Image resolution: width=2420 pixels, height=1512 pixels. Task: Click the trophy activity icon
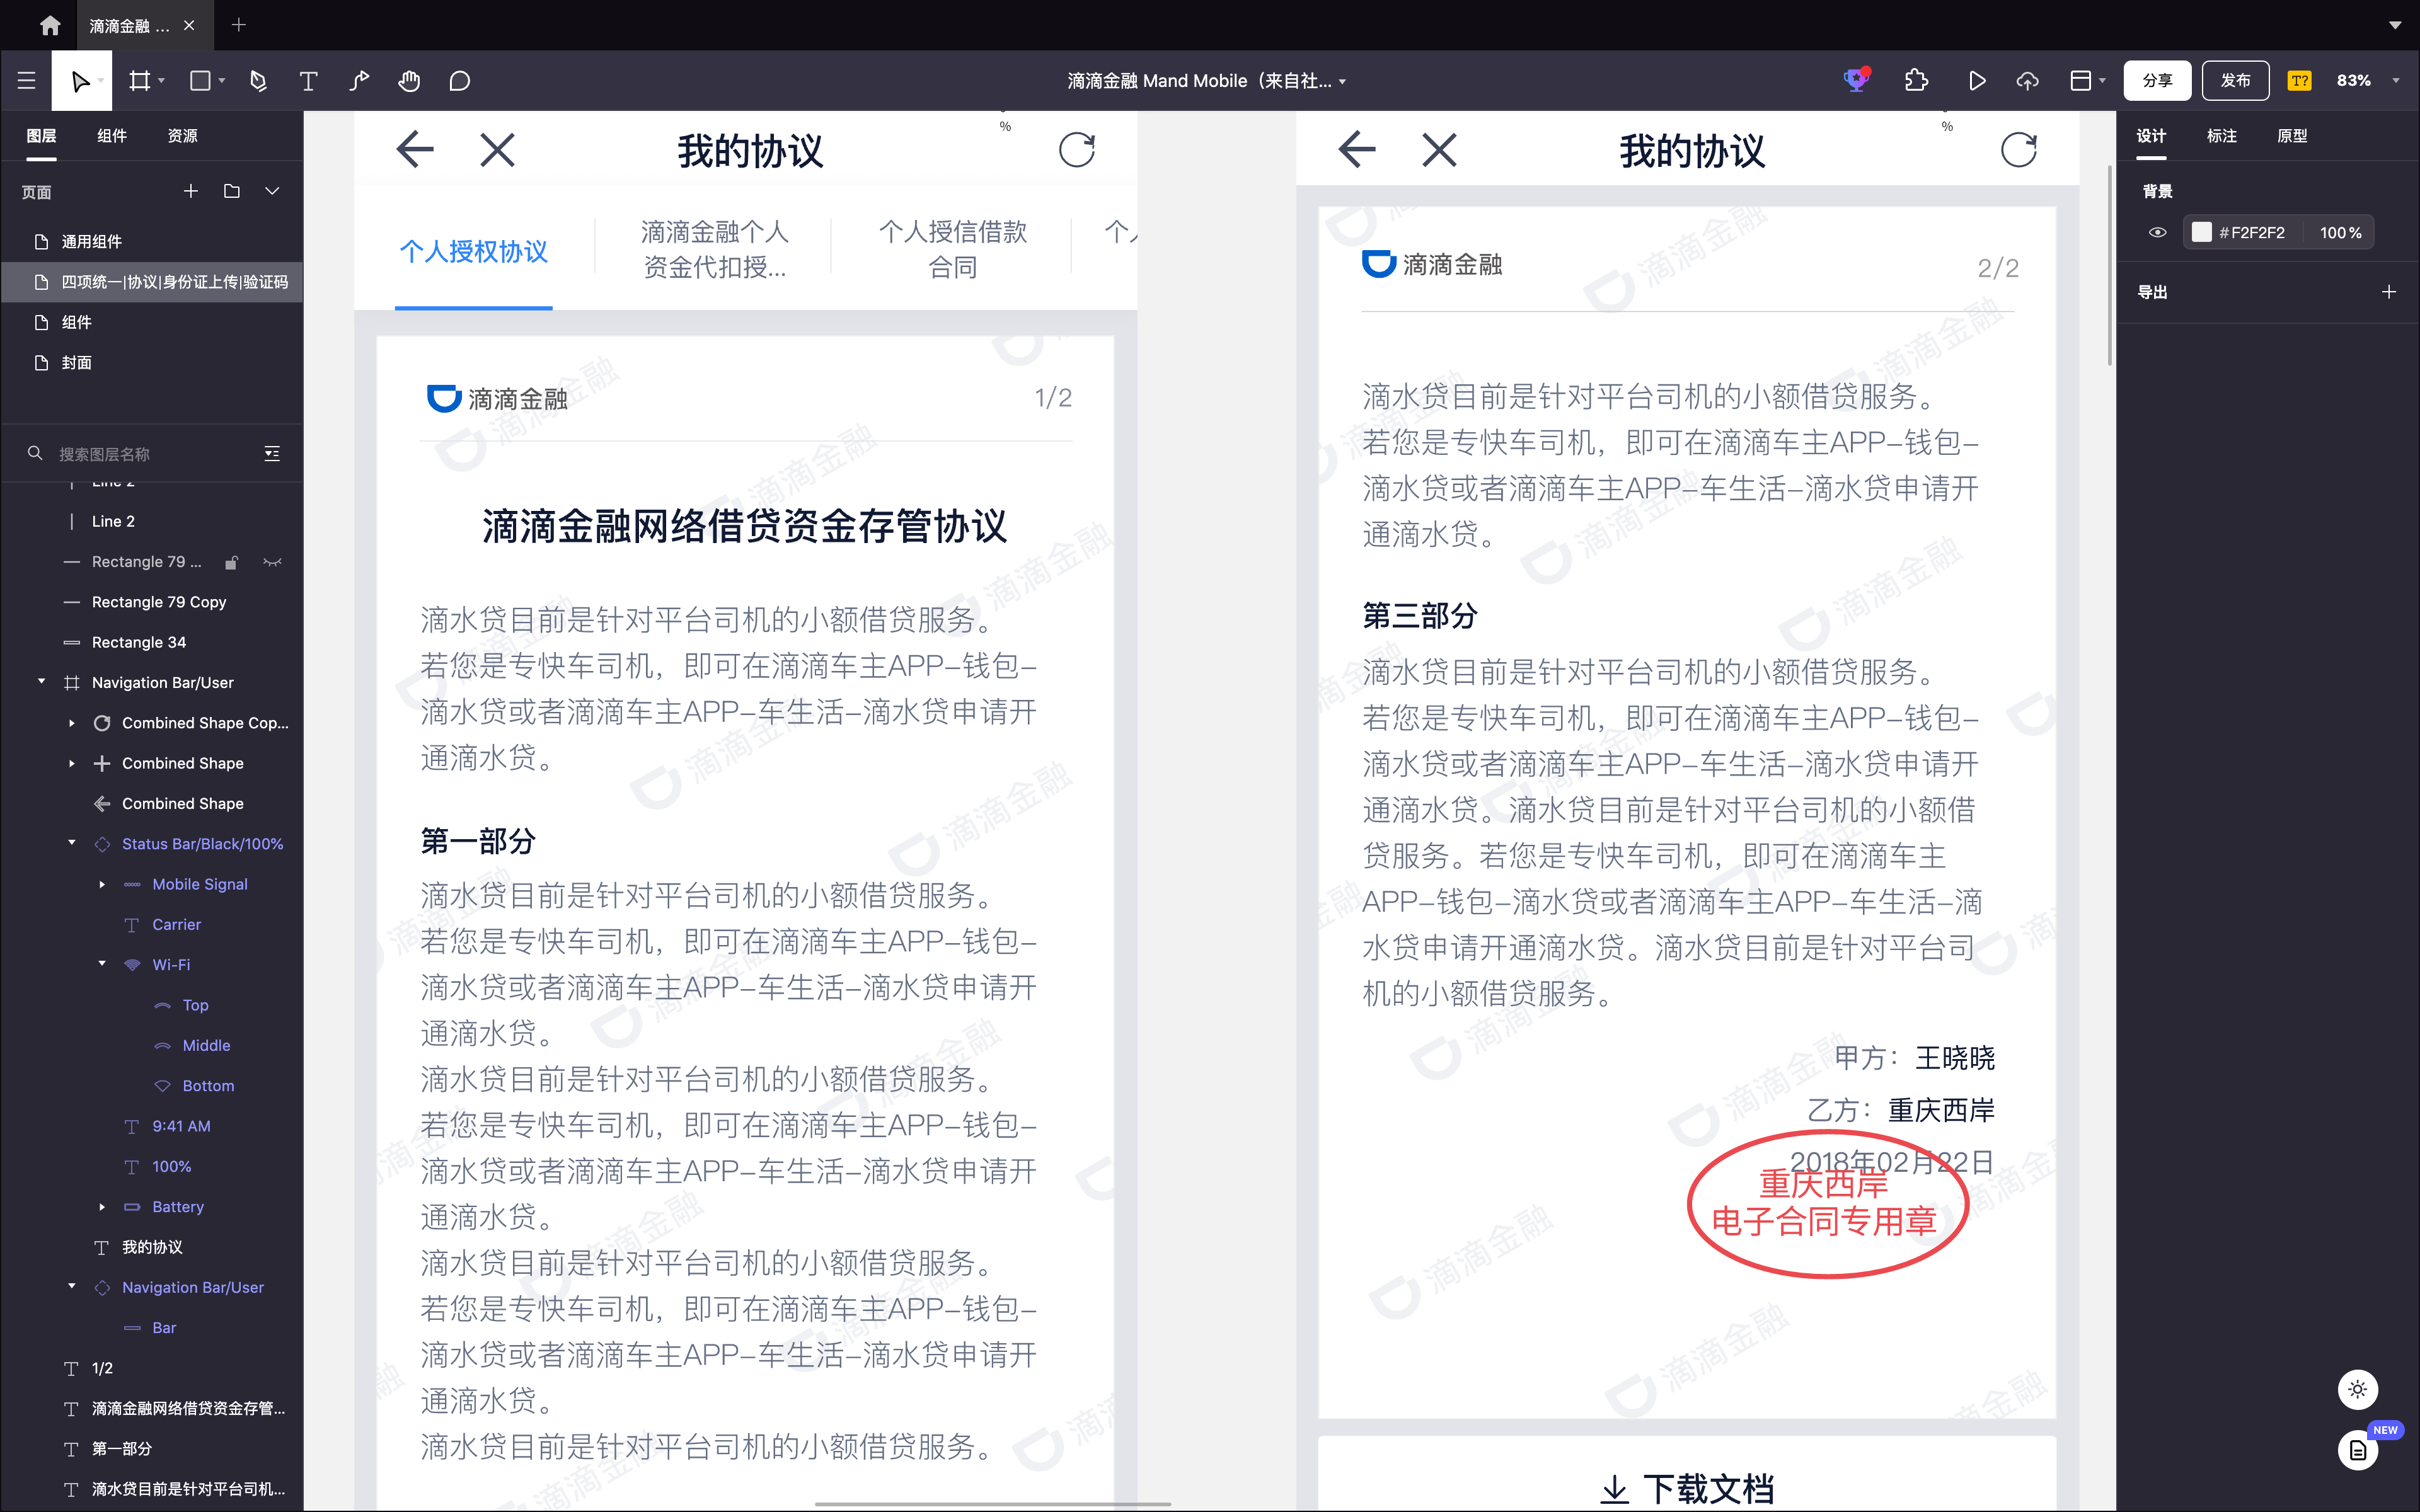tap(1857, 80)
